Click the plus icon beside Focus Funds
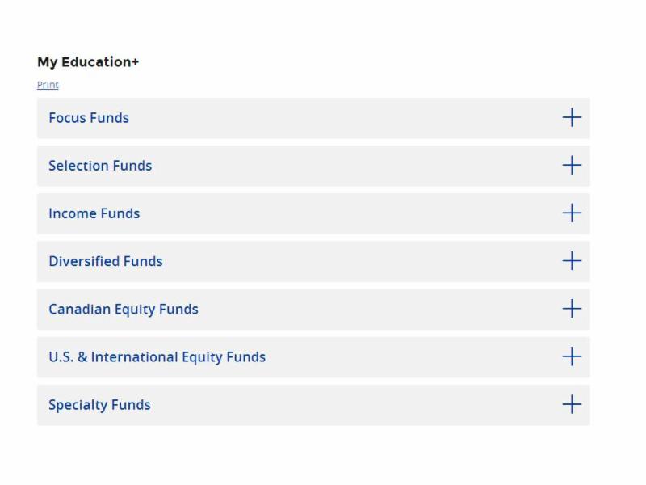The image size is (646, 485). click(572, 118)
